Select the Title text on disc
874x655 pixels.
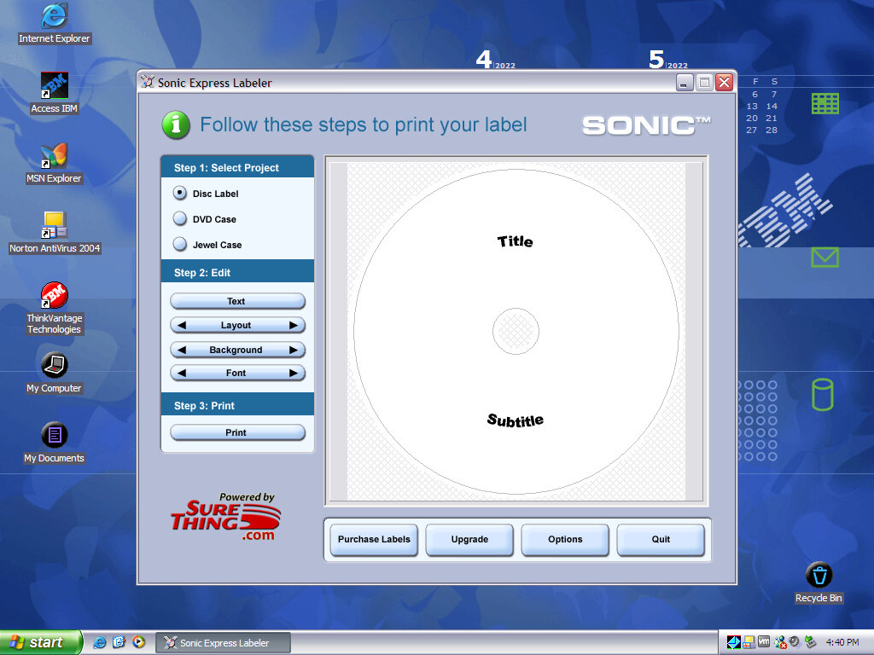pyautogui.click(x=515, y=241)
